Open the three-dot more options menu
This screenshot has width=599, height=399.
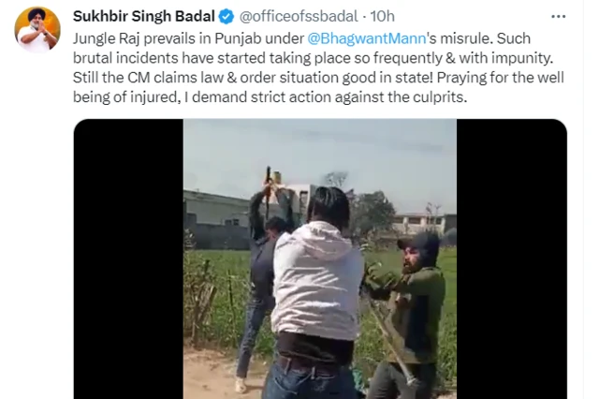pos(558,17)
